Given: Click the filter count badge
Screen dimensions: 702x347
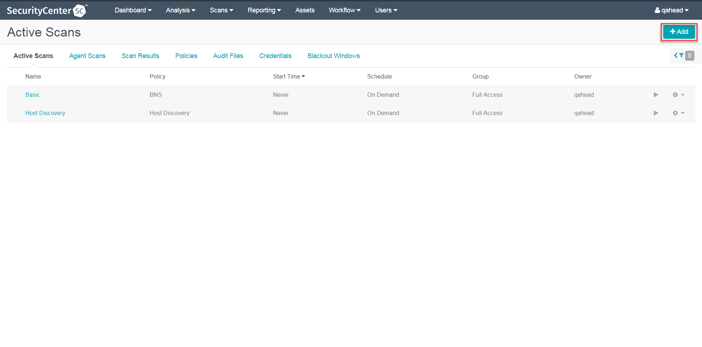Looking at the screenshot, I should pos(690,56).
